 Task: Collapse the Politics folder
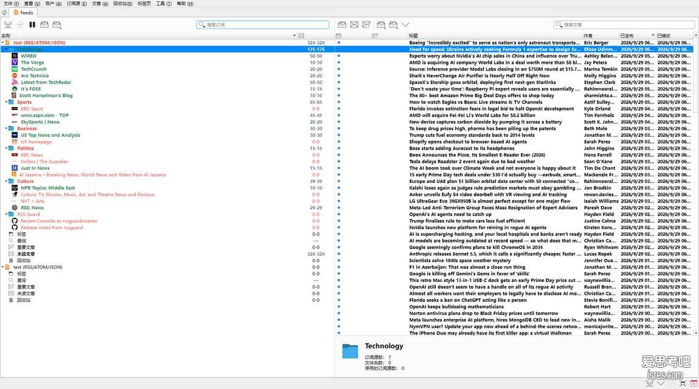pos(6,148)
